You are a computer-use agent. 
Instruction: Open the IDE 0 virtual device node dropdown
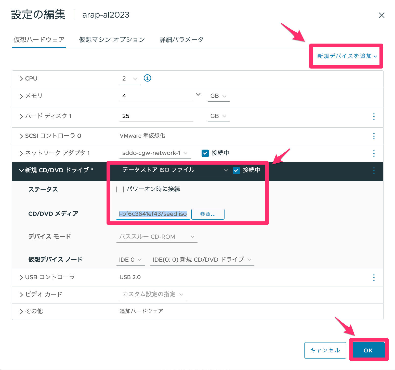pyautogui.click(x=130, y=259)
